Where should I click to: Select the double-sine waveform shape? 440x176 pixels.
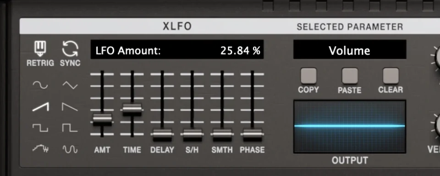pos(70,149)
